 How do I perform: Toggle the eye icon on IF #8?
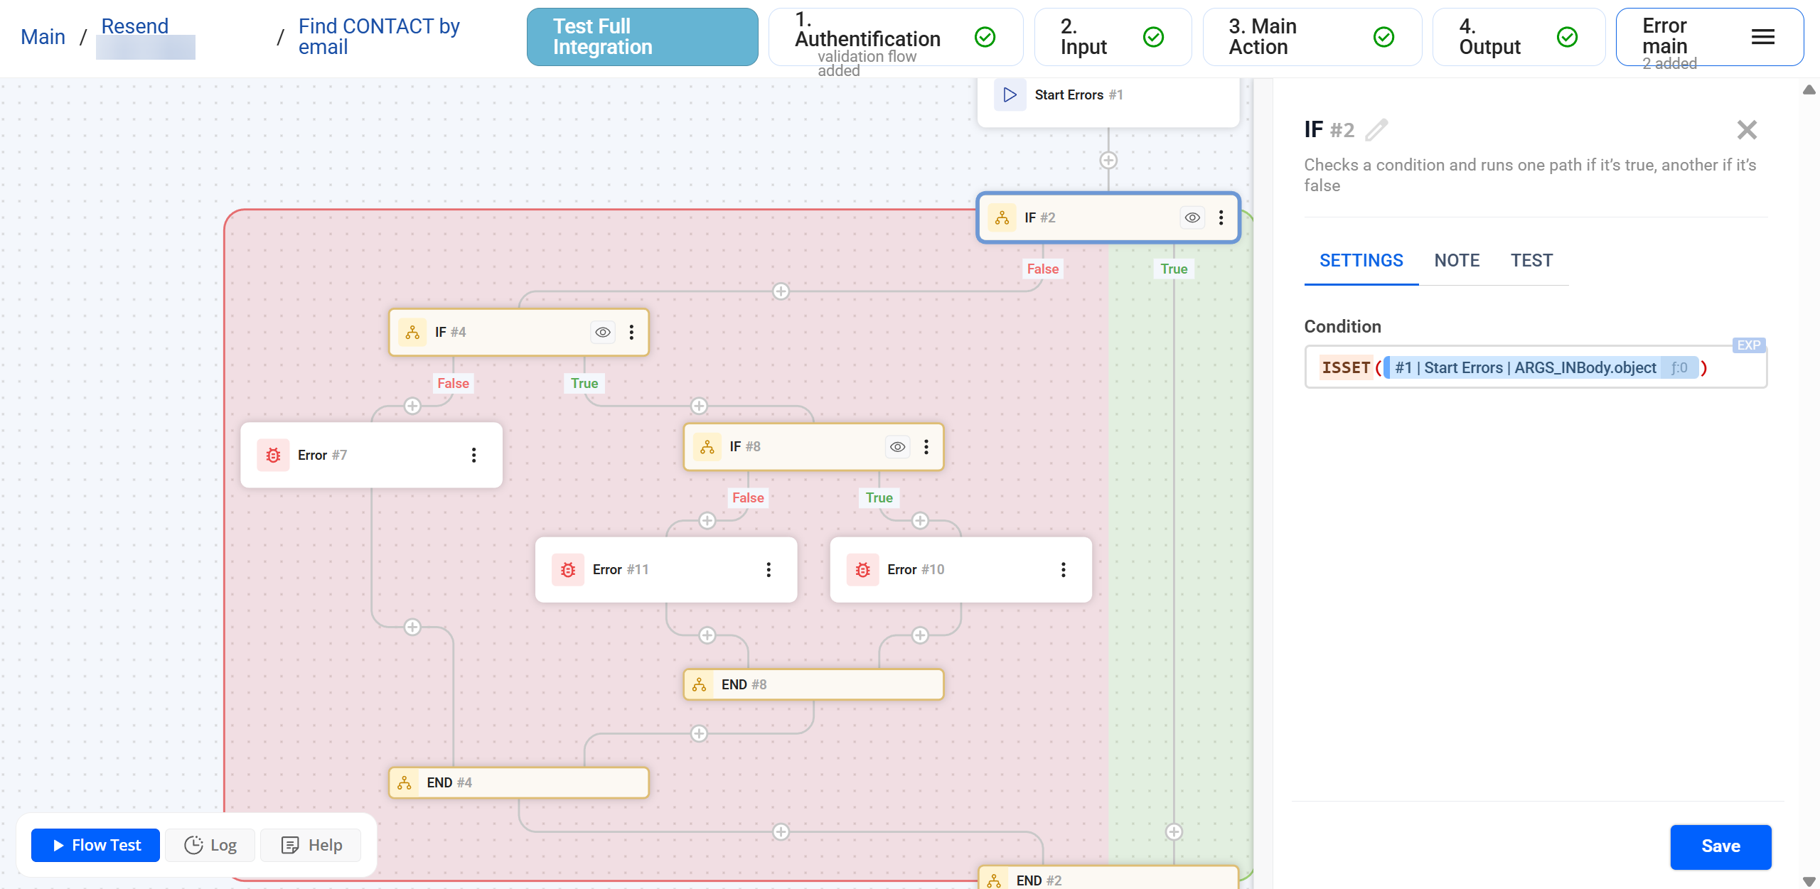tap(898, 447)
